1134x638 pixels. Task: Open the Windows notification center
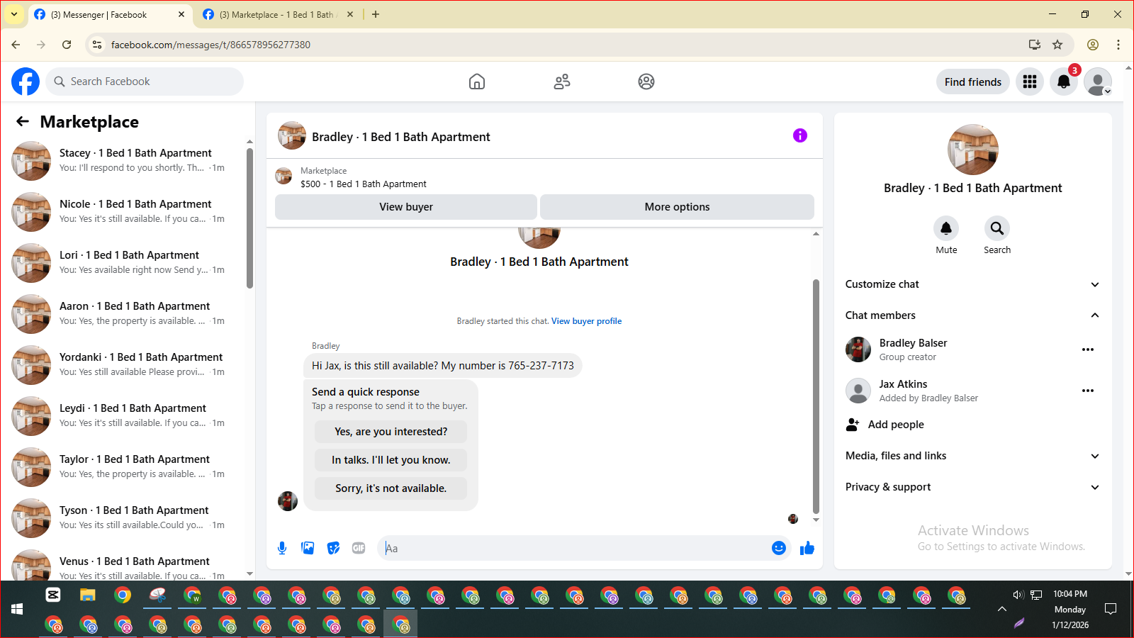click(x=1111, y=609)
